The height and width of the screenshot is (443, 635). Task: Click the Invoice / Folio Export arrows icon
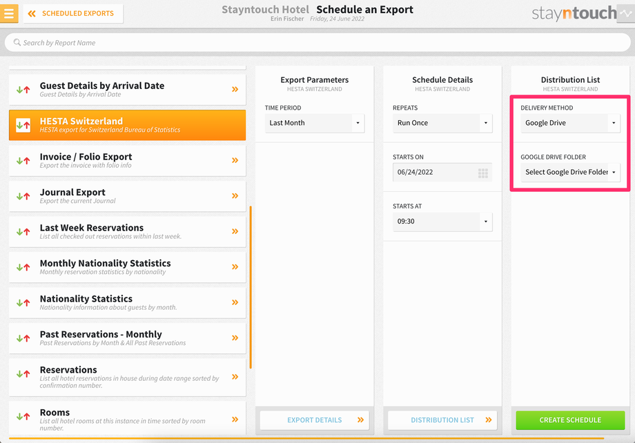(23, 161)
